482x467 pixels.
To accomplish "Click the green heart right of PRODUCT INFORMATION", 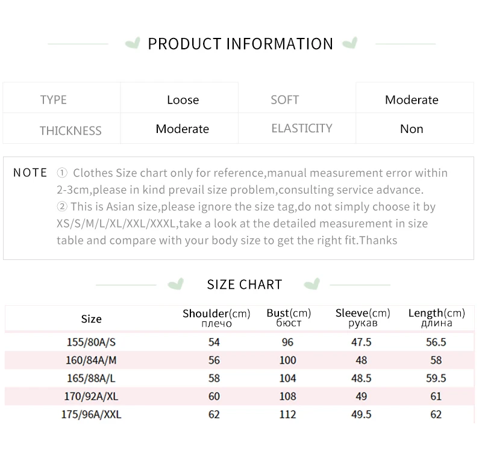I will [350, 43].
